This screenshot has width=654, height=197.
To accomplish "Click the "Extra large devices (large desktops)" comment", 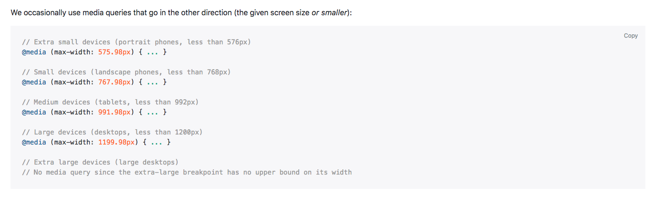I will [x=100, y=162].
